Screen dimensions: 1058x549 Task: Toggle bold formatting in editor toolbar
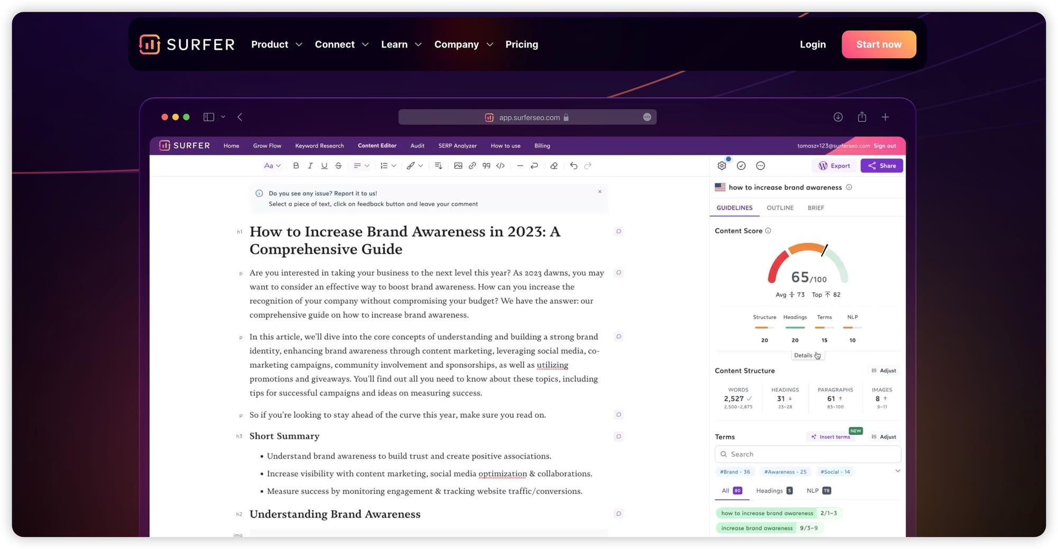coord(296,166)
